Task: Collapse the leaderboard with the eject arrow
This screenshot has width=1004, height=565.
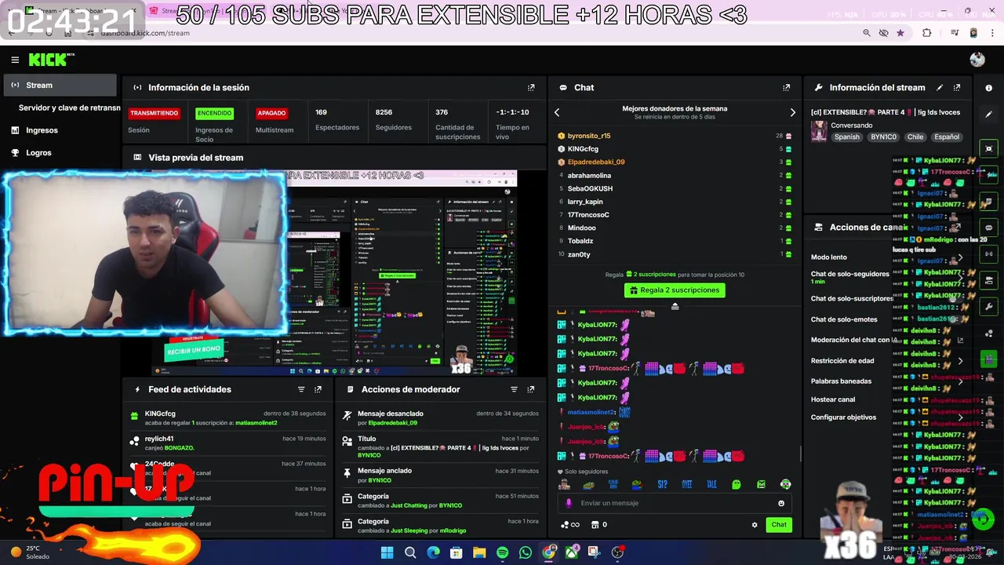Action: (675, 306)
